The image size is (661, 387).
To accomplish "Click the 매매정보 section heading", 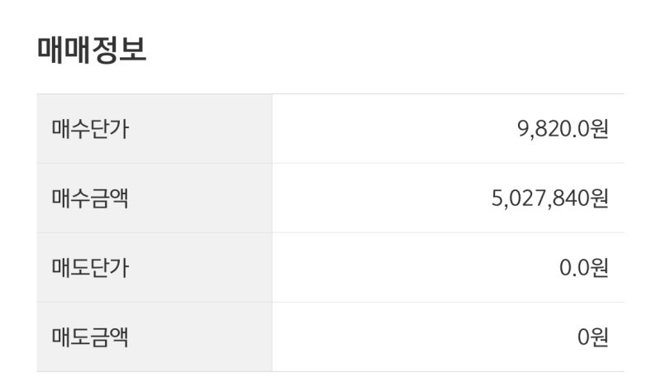I will coord(92,50).
